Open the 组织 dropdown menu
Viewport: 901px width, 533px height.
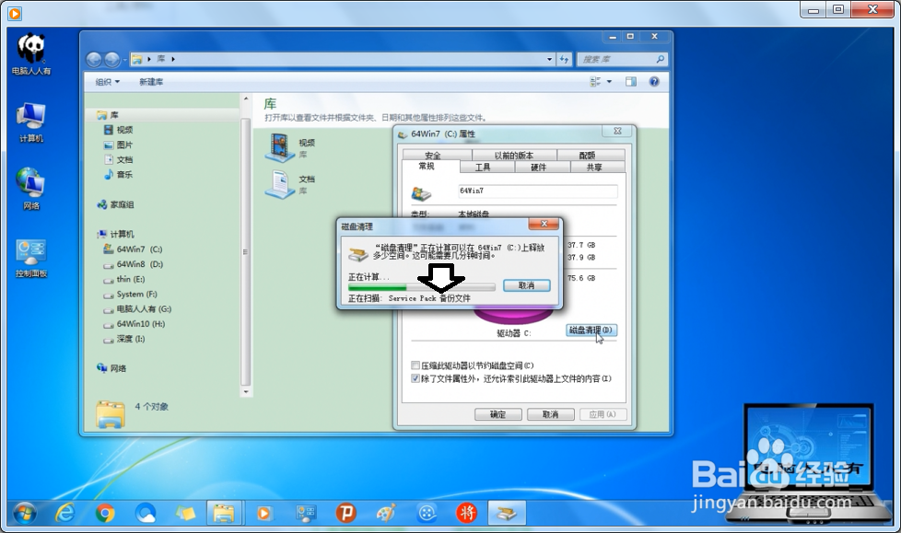click(108, 82)
